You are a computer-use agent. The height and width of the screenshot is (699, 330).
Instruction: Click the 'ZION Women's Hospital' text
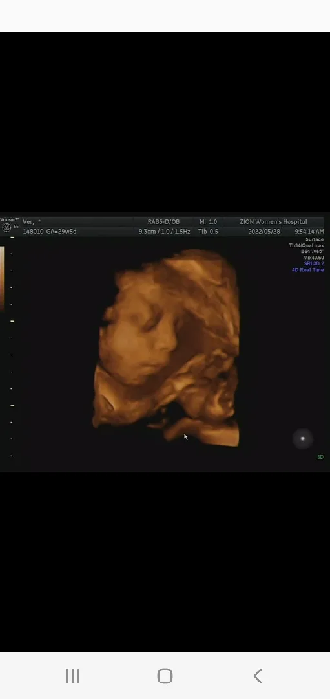[x=273, y=221]
